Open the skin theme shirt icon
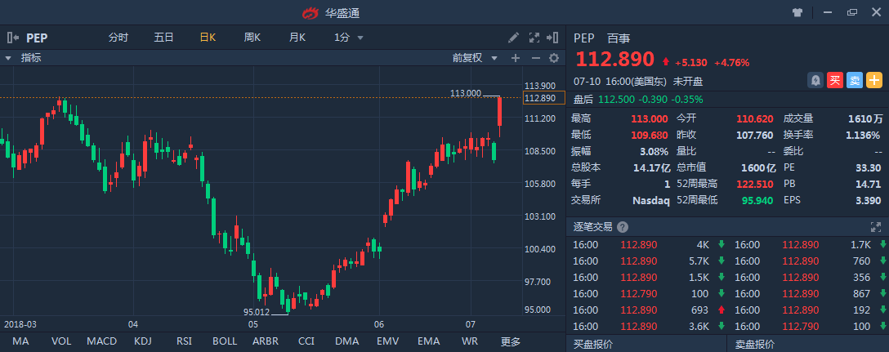This screenshot has width=889, height=352. tap(797, 12)
